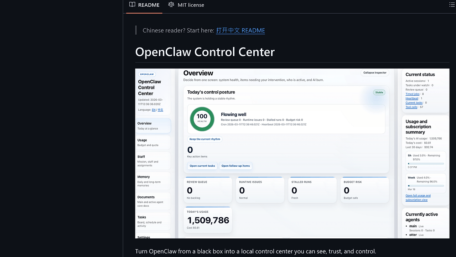Viewport: 456px width, 257px height.
Task: Switch language to EN in sidebar
Action: (x=154, y=110)
